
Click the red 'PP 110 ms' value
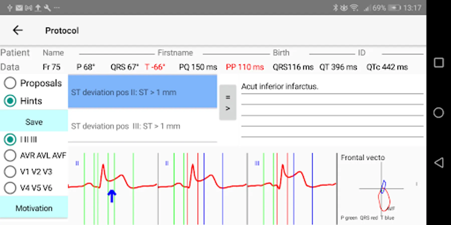[245, 67]
